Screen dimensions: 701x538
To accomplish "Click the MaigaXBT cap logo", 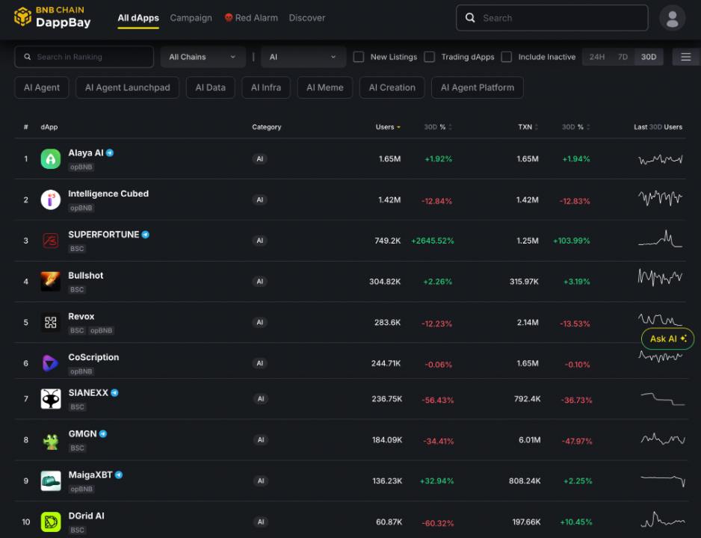I will click(51, 480).
